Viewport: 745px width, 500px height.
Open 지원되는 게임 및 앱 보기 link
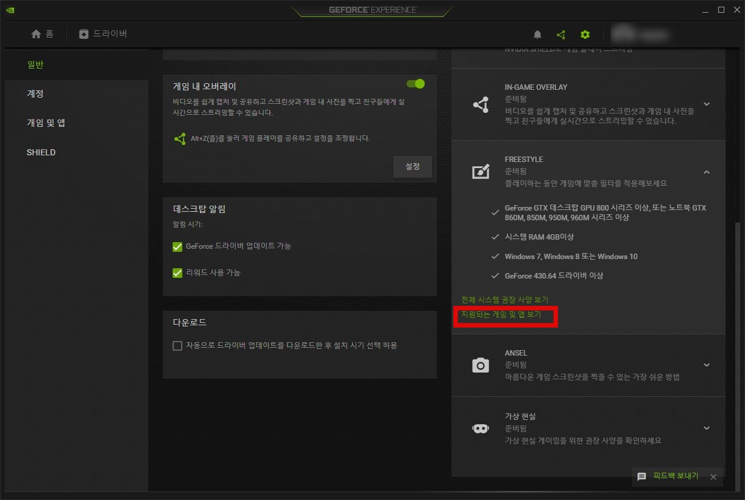coord(501,314)
